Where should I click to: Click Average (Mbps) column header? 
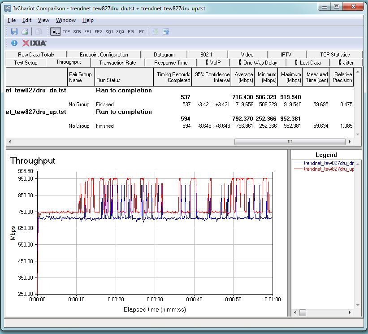pyautogui.click(x=242, y=77)
